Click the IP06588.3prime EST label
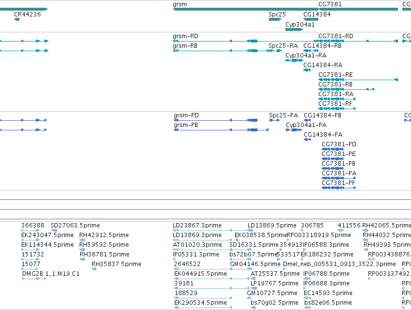411x310 pixels. tap(326, 245)
